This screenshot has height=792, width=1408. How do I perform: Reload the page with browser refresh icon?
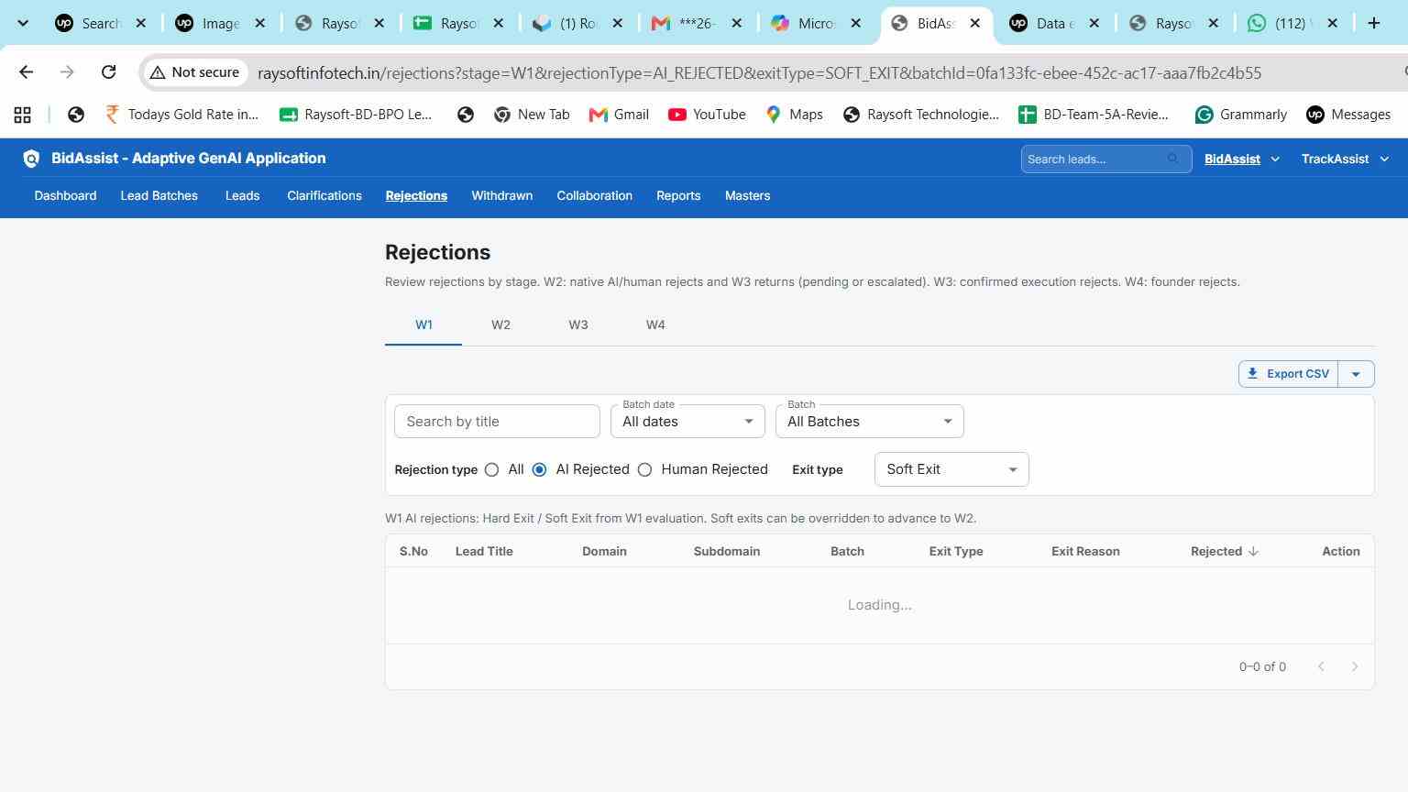point(108,72)
